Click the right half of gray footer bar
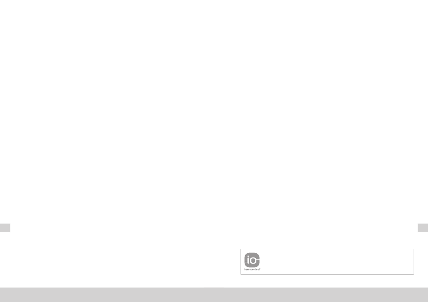This screenshot has width=428, height=302. coord(321,295)
